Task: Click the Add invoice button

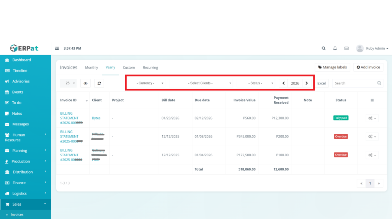Action: coord(368,67)
